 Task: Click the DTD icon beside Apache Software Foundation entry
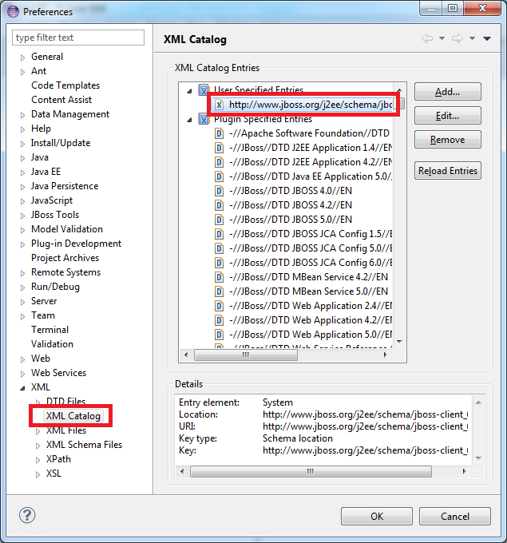pos(219,133)
